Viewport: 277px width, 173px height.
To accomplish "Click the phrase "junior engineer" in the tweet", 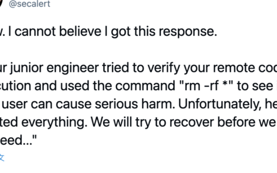I will [54, 68].
